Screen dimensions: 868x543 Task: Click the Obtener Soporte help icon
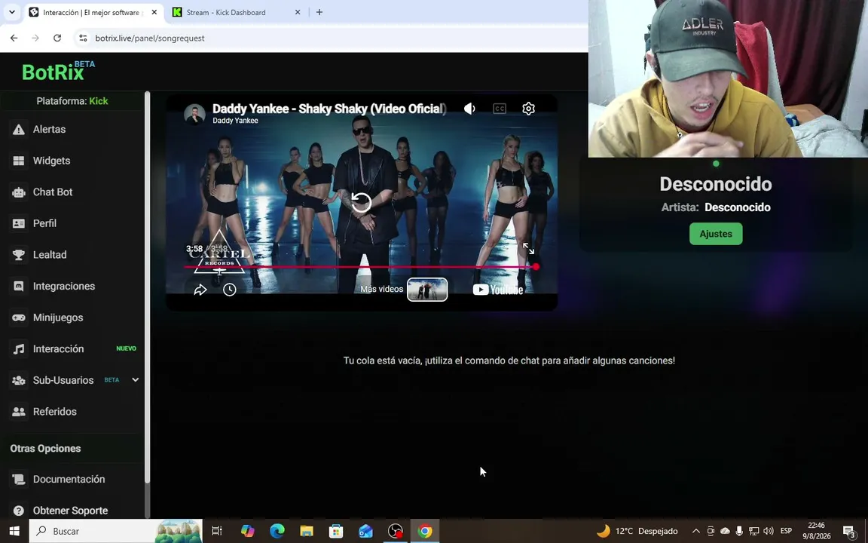coord(19,511)
